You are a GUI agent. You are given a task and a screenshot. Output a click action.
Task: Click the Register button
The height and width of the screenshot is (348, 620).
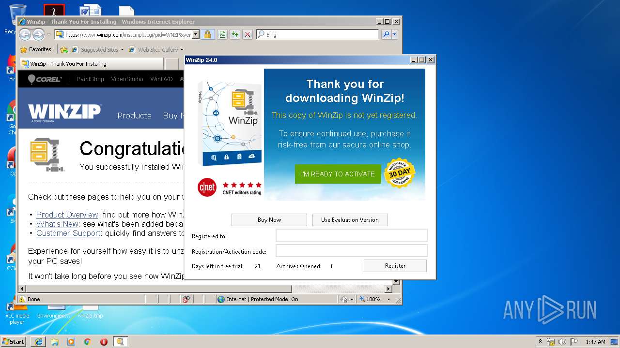click(395, 266)
